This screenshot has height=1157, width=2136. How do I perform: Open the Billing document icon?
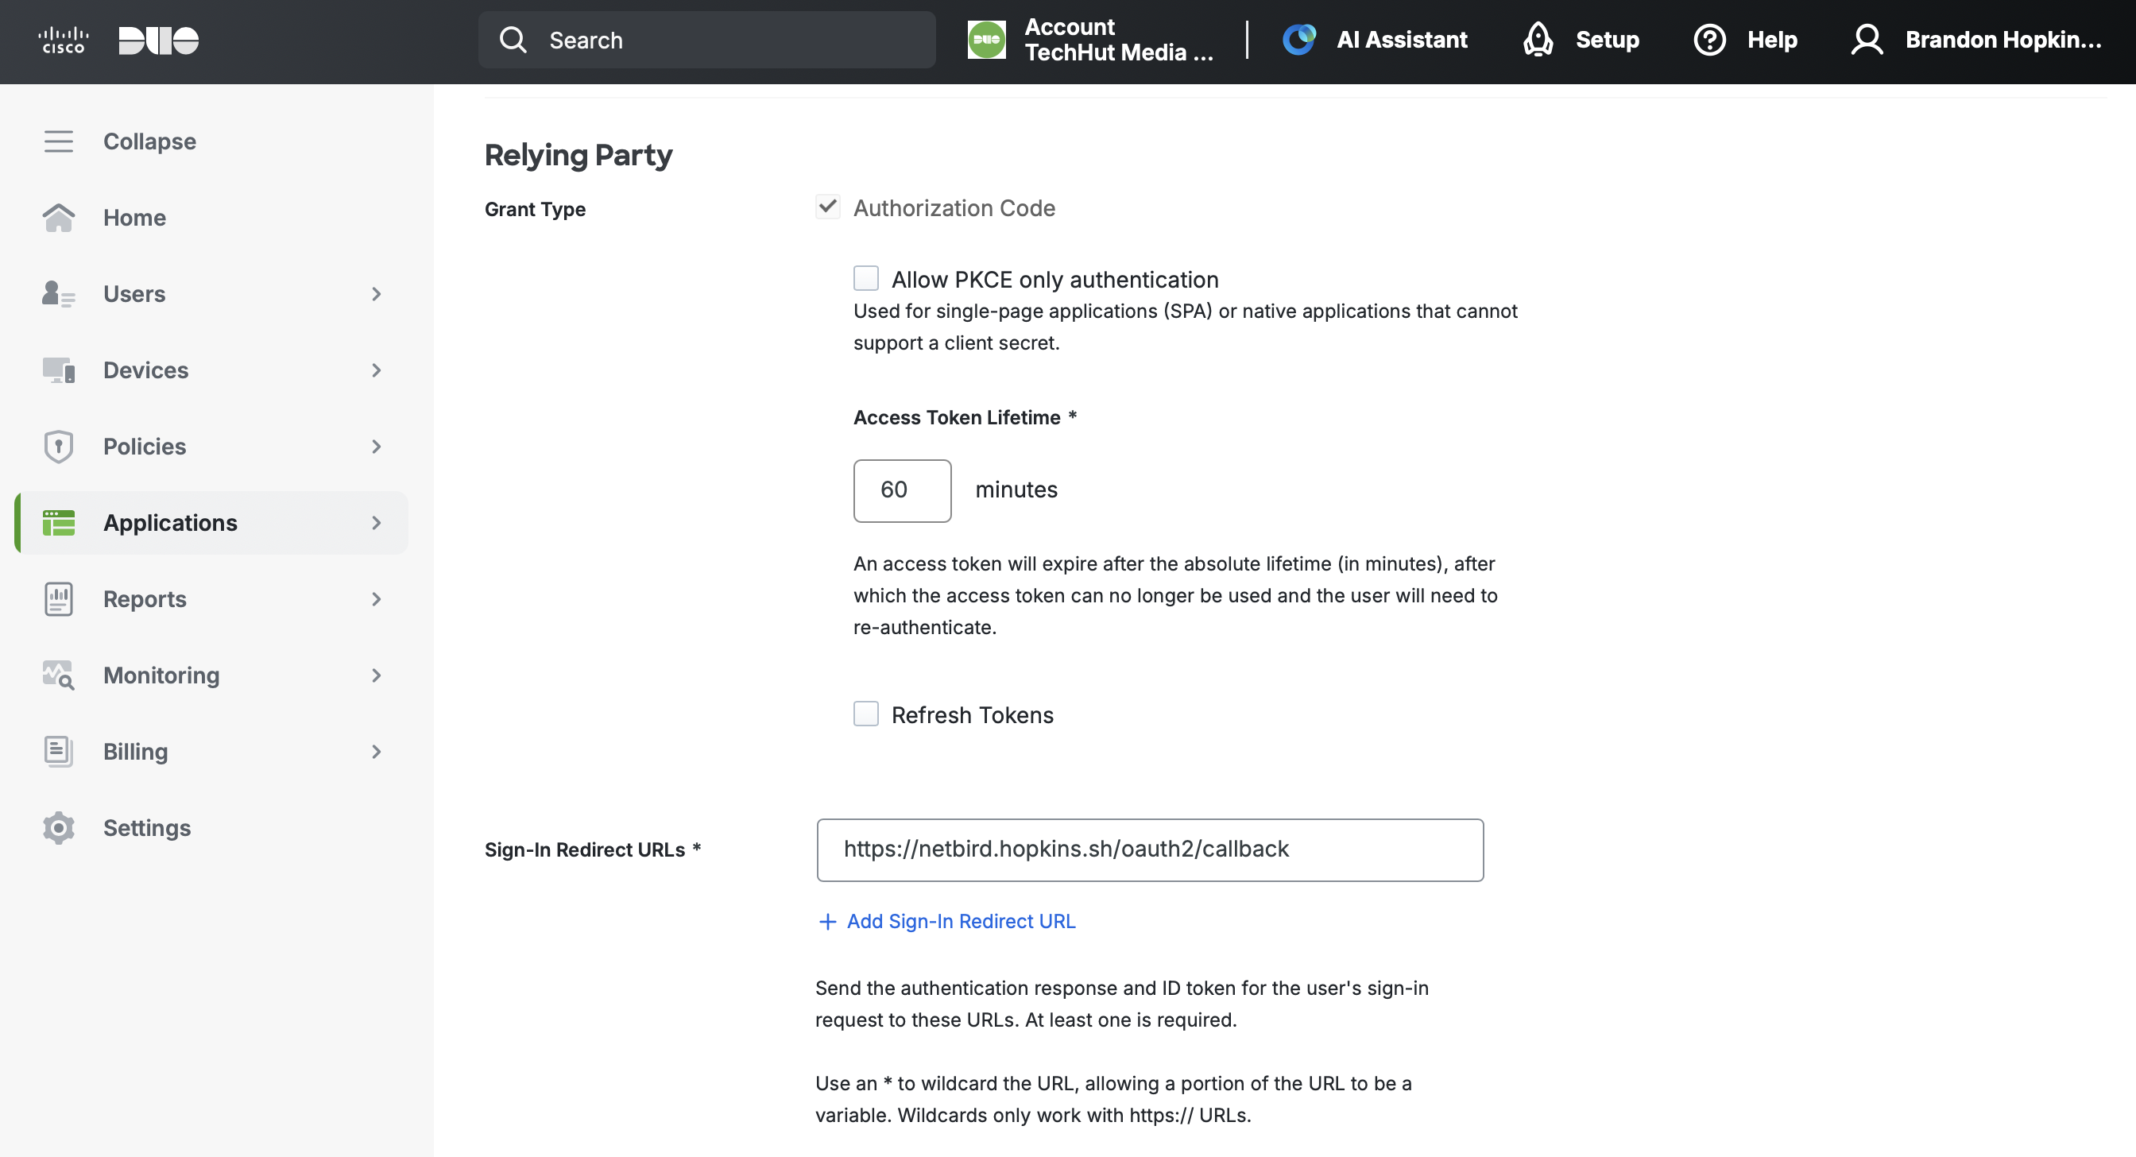57,752
